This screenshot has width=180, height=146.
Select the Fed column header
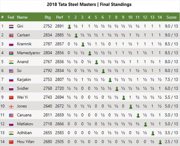(x=11, y=17)
